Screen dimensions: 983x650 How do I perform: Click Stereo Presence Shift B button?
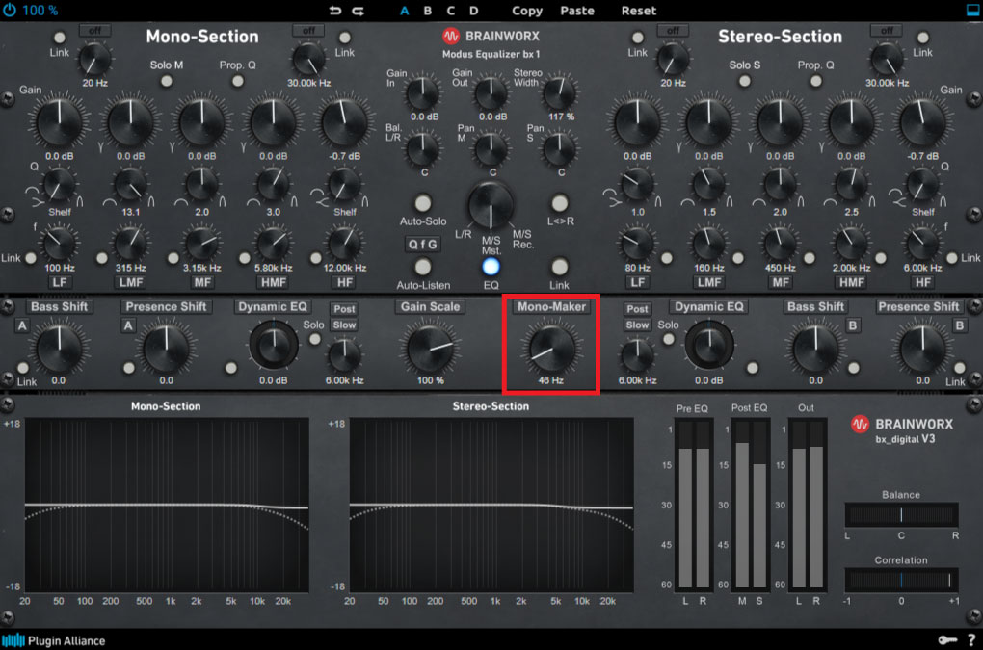pyautogui.click(x=959, y=325)
